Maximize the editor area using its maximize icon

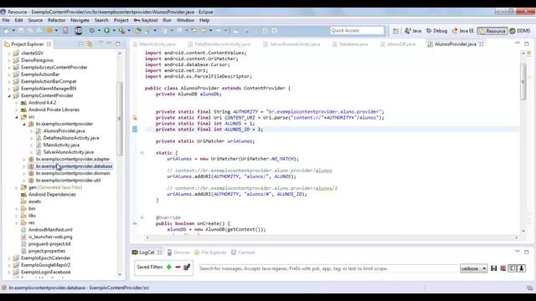pyautogui.click(x=527, y=43)
